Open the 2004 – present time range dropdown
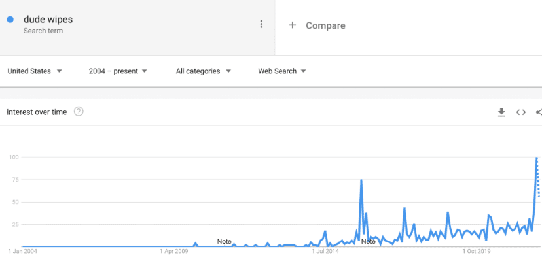542x266 pixels. 118,71
